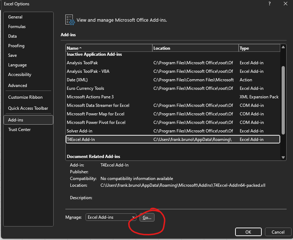This screenshot has width=293, height=240.
Task: Open the Manage Excel Add-ins dropdown
Action: tap(111, 217)
